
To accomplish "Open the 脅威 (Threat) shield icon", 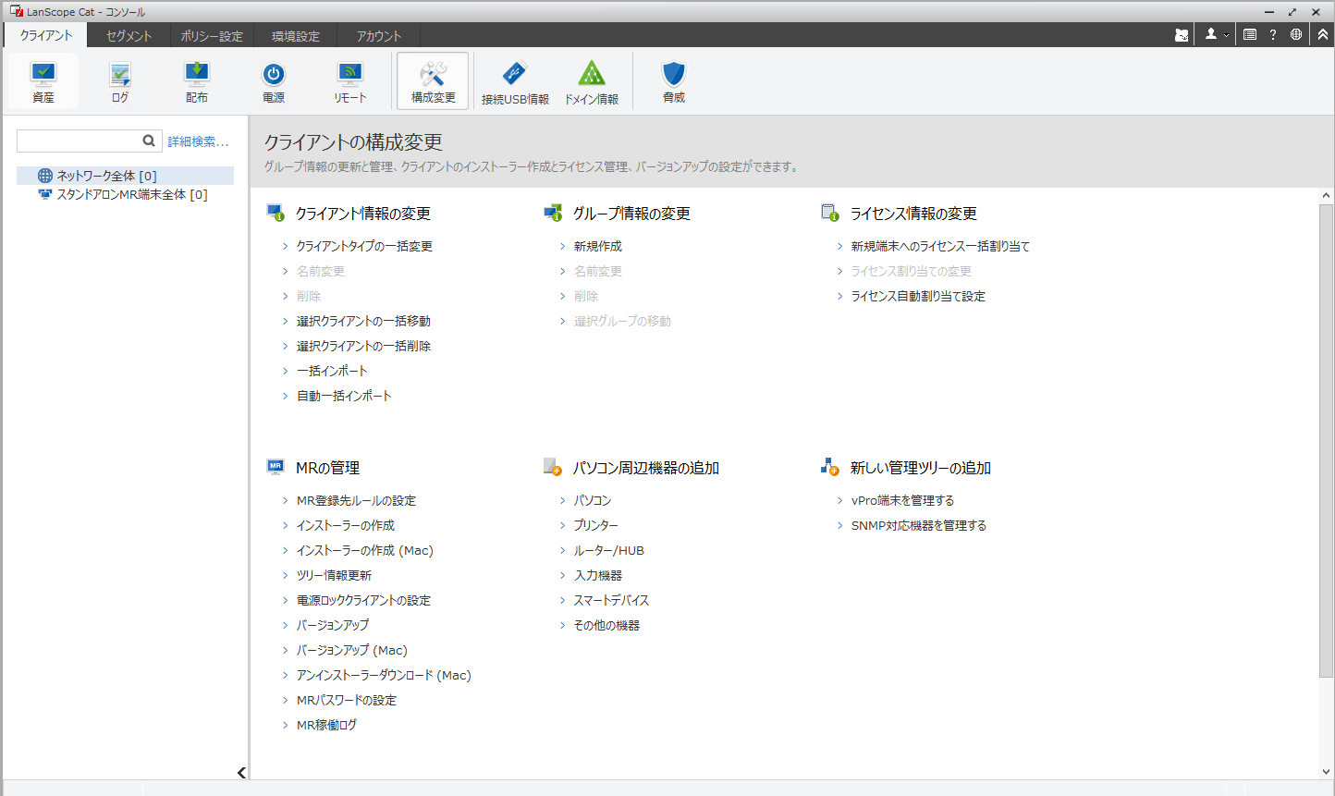I will tap(674, 81).
